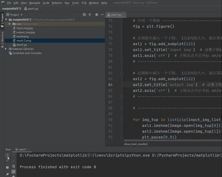Click axl1.set_title('input img') code line
Image resolution: width=222 pixels, height=177 pixels.
coord(164,50)
